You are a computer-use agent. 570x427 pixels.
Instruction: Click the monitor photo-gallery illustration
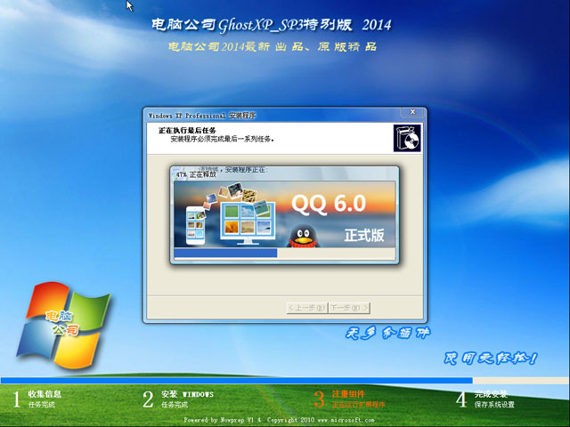point(248,223)
